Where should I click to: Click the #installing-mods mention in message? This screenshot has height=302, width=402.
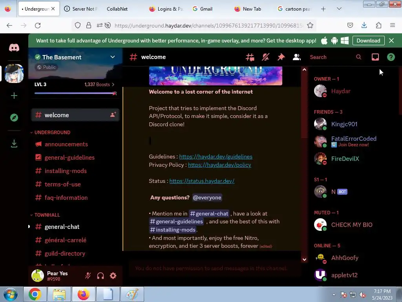[173, 230]
